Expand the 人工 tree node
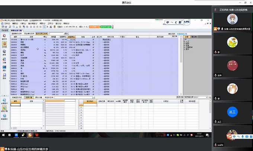253x151 pixels. (x=185, y=41)
